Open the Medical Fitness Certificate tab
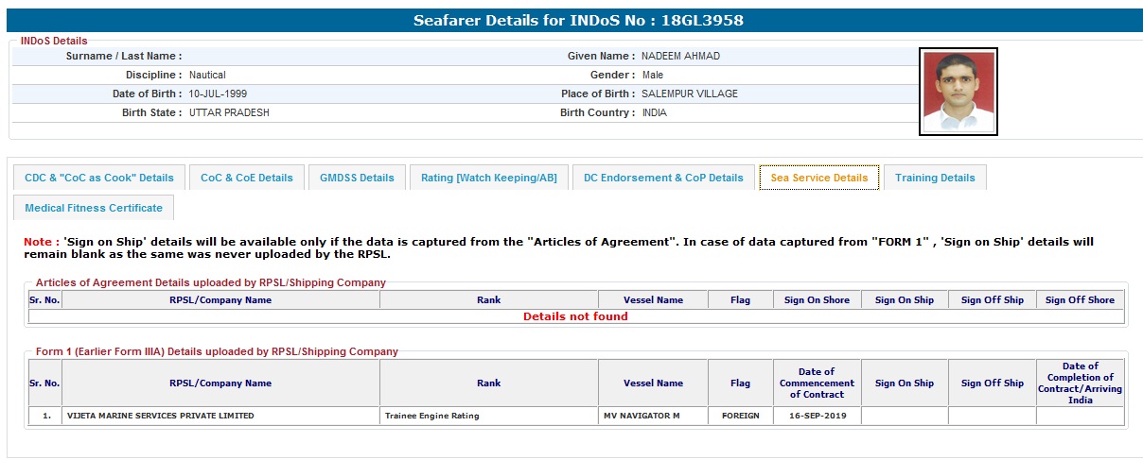1143x460 pixels. 94,208
